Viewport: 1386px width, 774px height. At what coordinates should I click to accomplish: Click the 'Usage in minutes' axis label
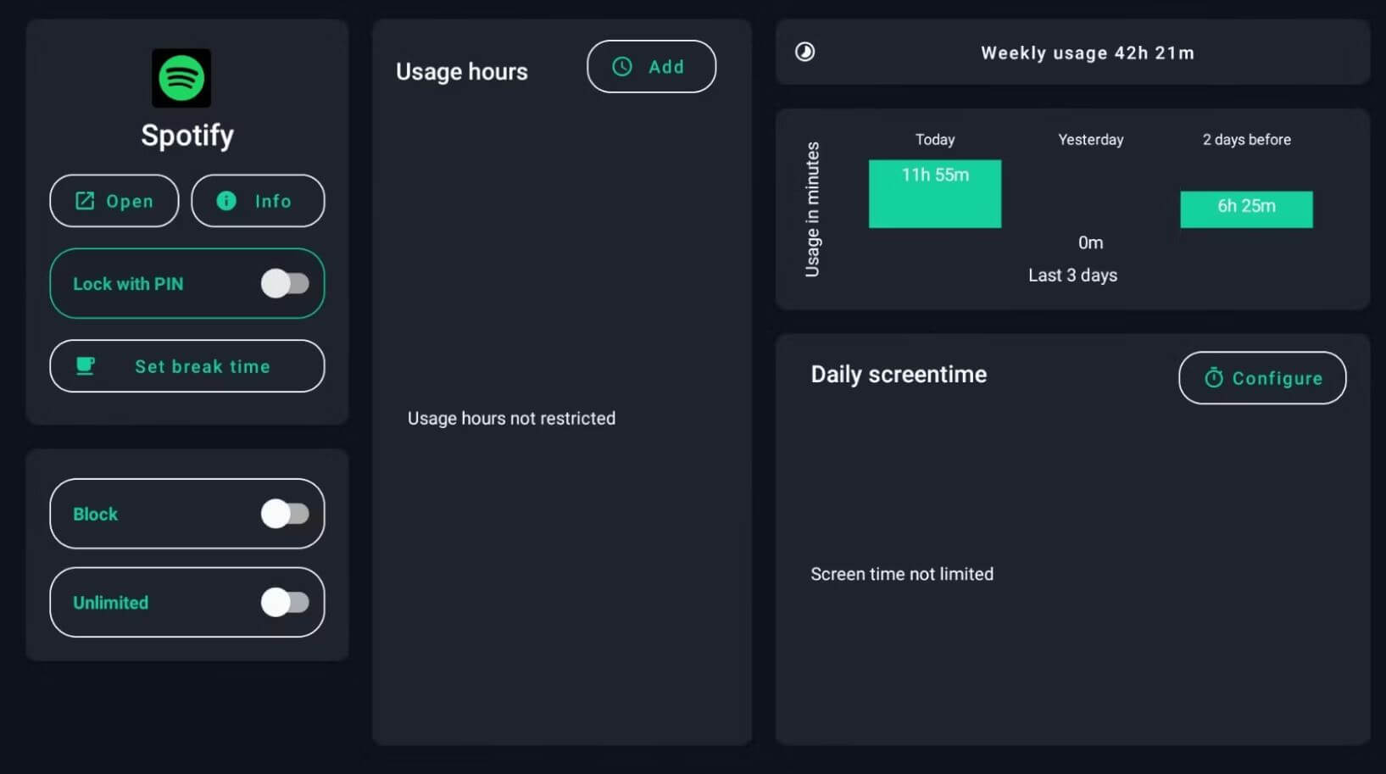(812, 209)
